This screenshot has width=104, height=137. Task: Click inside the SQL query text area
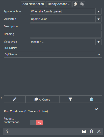coord(53,76)
